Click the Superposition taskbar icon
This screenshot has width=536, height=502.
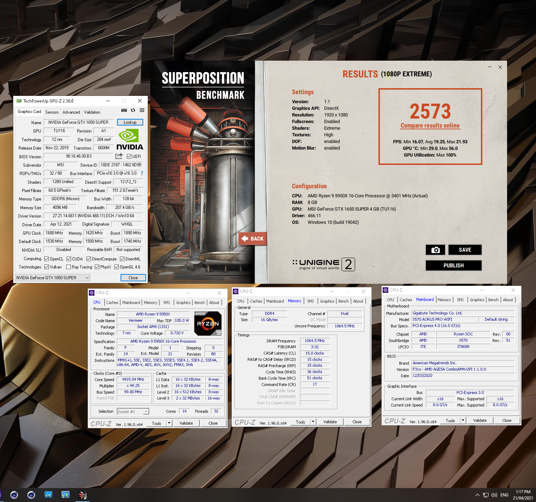[x=83, y=495]
